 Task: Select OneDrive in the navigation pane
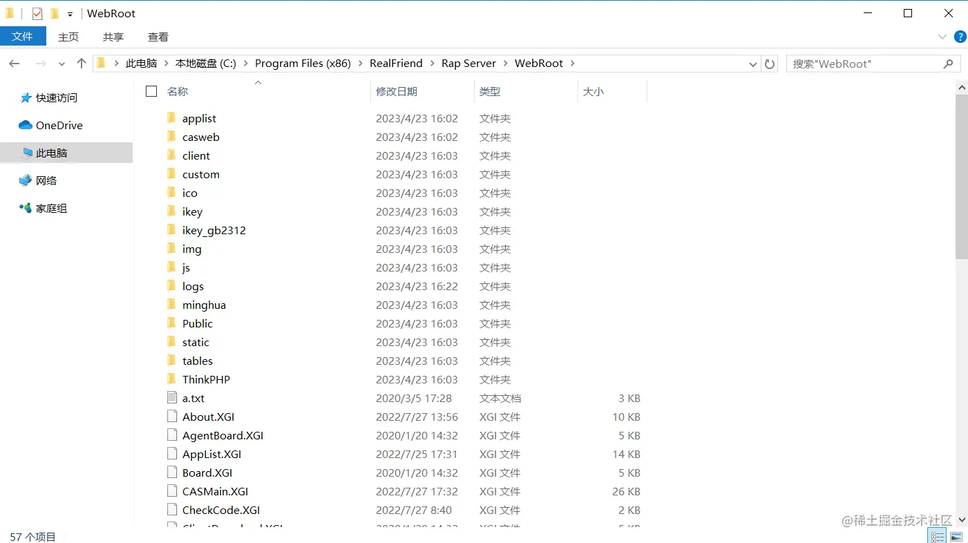click(51, 125)
